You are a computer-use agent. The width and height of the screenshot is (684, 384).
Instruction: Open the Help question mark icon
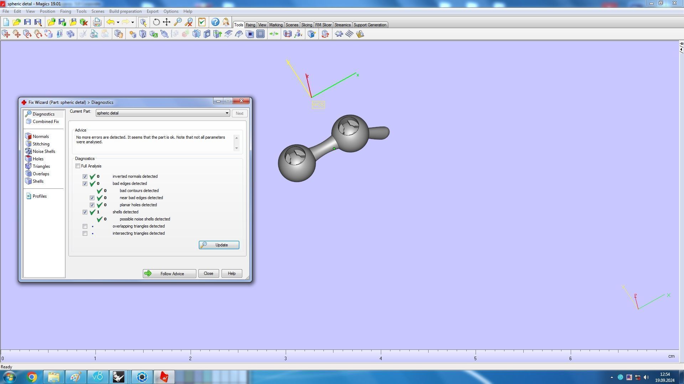pos(215,22)
